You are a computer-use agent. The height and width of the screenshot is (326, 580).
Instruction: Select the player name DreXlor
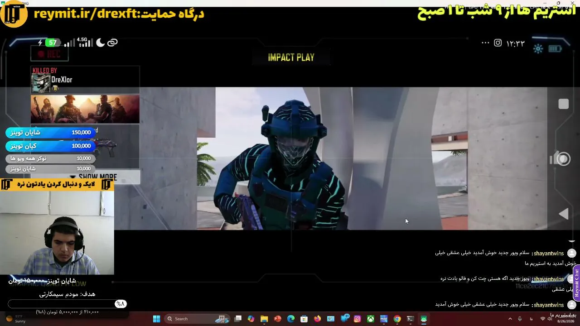pyautogui.click(x=62, y=80)
